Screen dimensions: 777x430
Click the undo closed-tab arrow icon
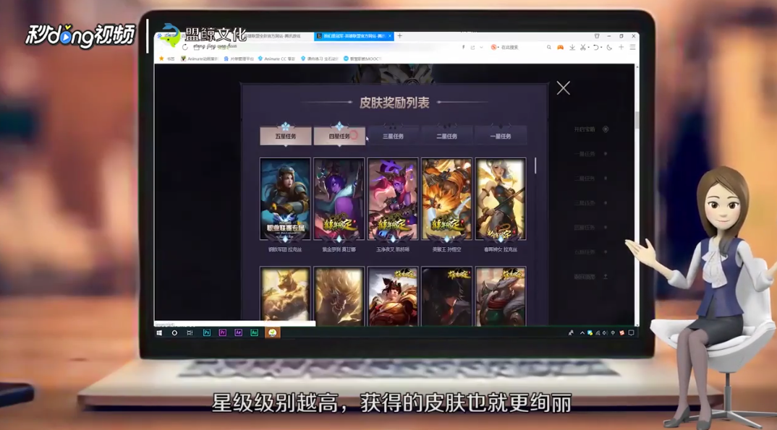[x=596, y=48]
